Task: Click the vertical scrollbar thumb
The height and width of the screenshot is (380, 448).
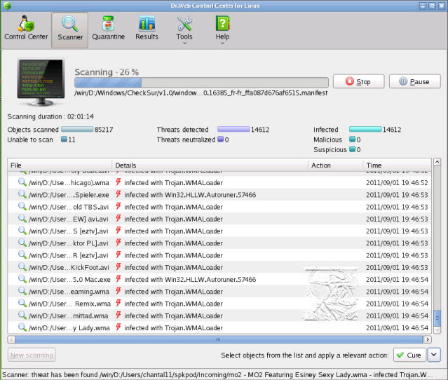Action: pyautogui.click(x=437, y=318)
